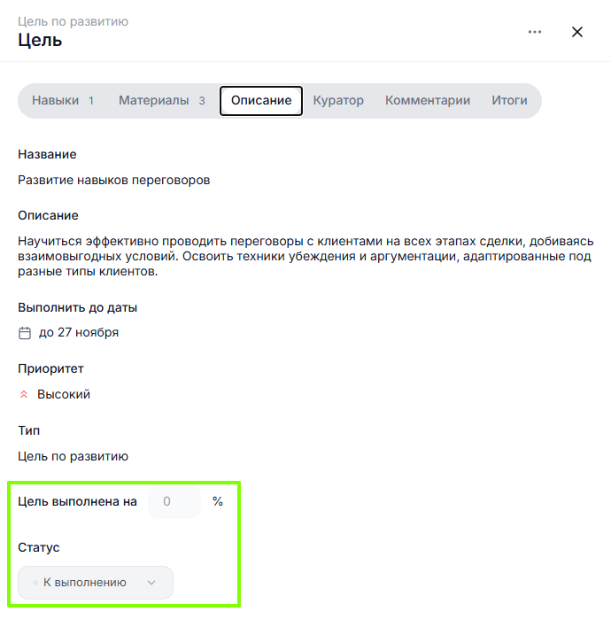This screenshot has height=619, width=611.
Task: Open the Комментарии tab
Action: pos(428,101)
